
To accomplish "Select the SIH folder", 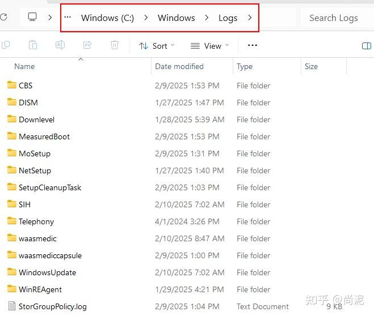I will (x=19, y=204).
